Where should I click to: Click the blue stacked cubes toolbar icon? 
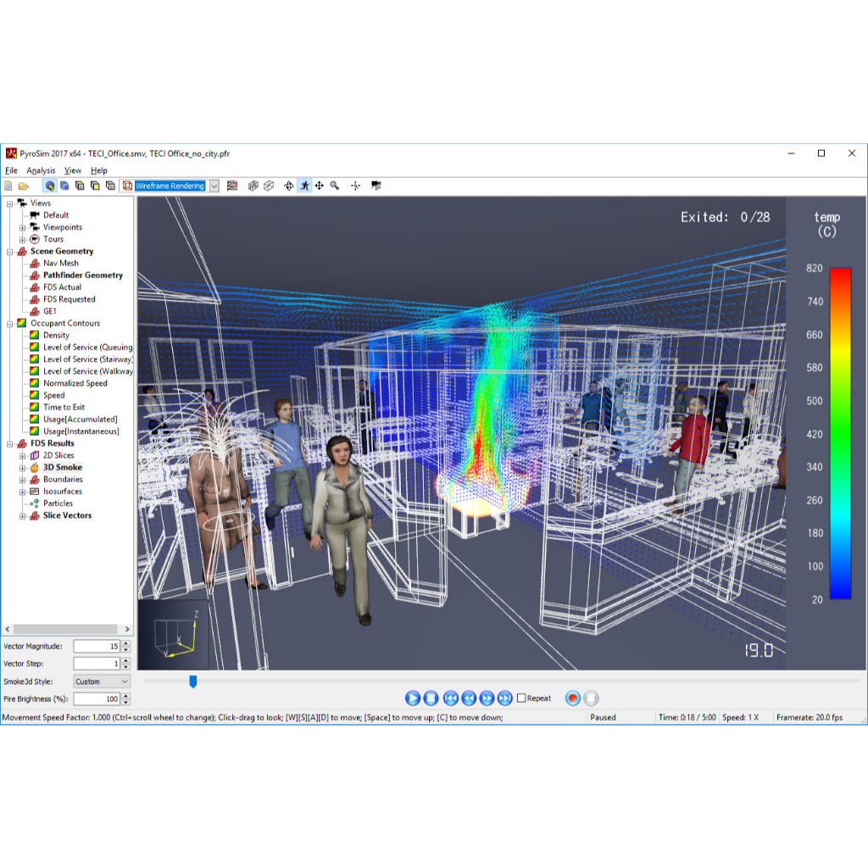point(64,186)
